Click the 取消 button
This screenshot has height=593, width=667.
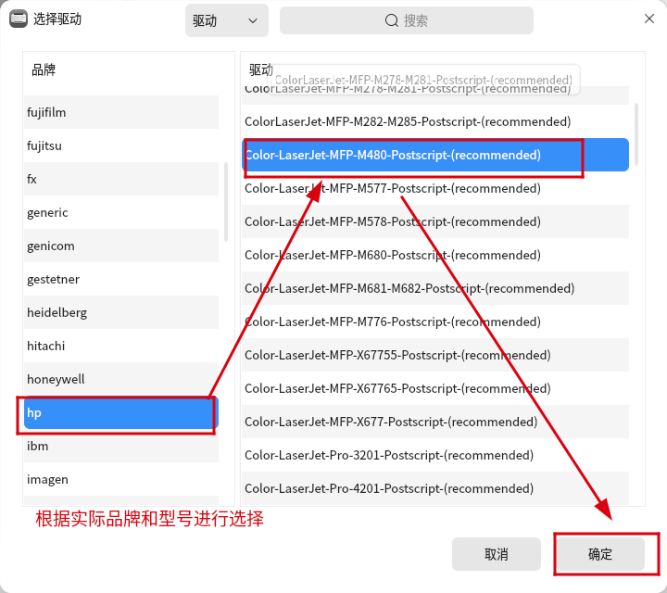click(x=496, y=554)
